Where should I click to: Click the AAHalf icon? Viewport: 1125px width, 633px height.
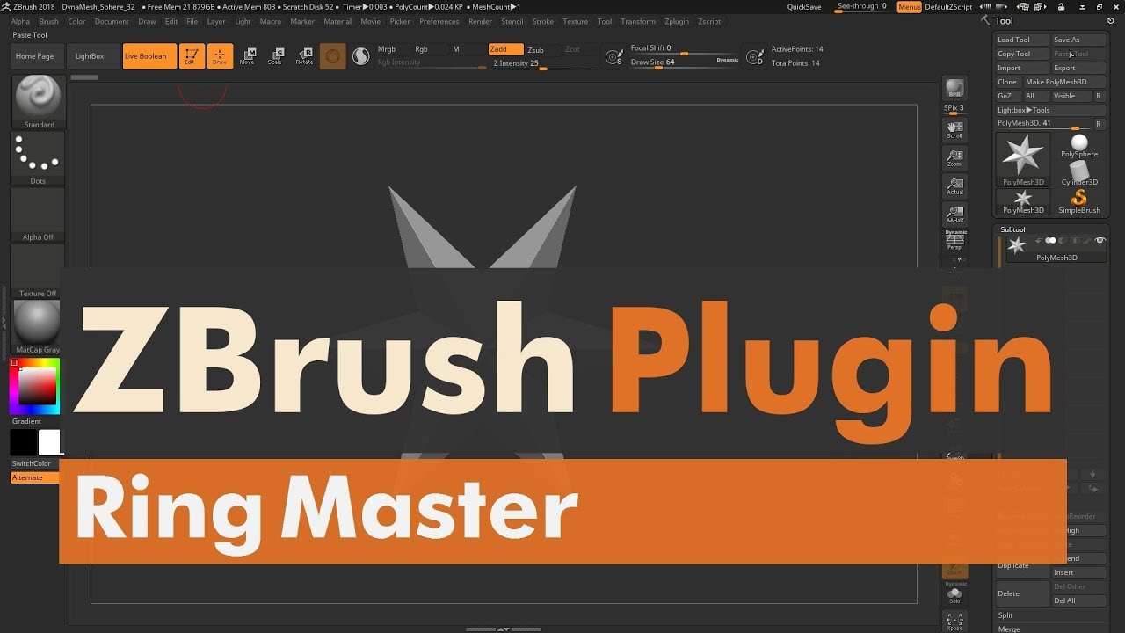click(954, 215)
